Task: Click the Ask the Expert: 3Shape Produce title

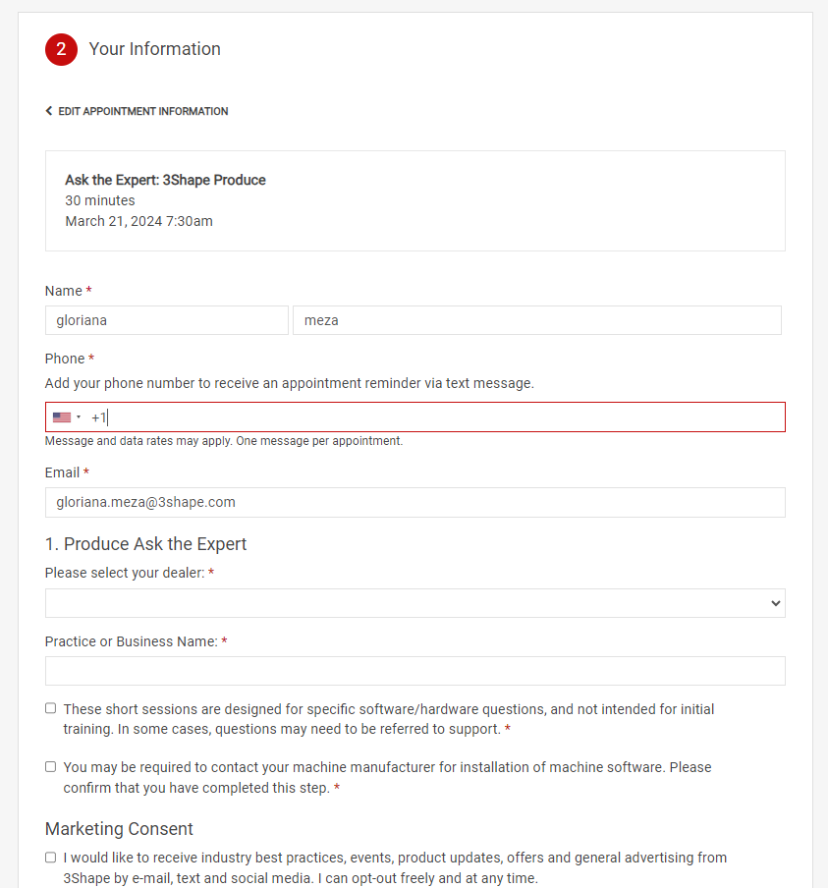Action: click(165, 180)
